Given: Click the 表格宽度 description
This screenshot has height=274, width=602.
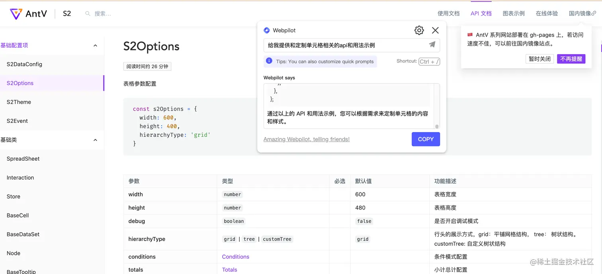Looking at the screenshot, I should coord(445,194).
